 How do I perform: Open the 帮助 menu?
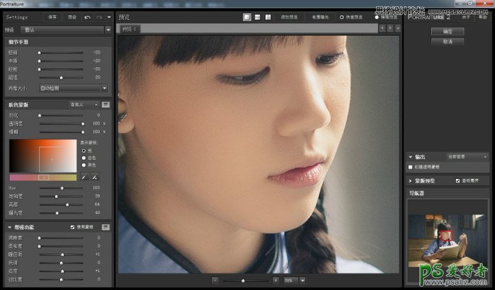(x=483, y=16)
